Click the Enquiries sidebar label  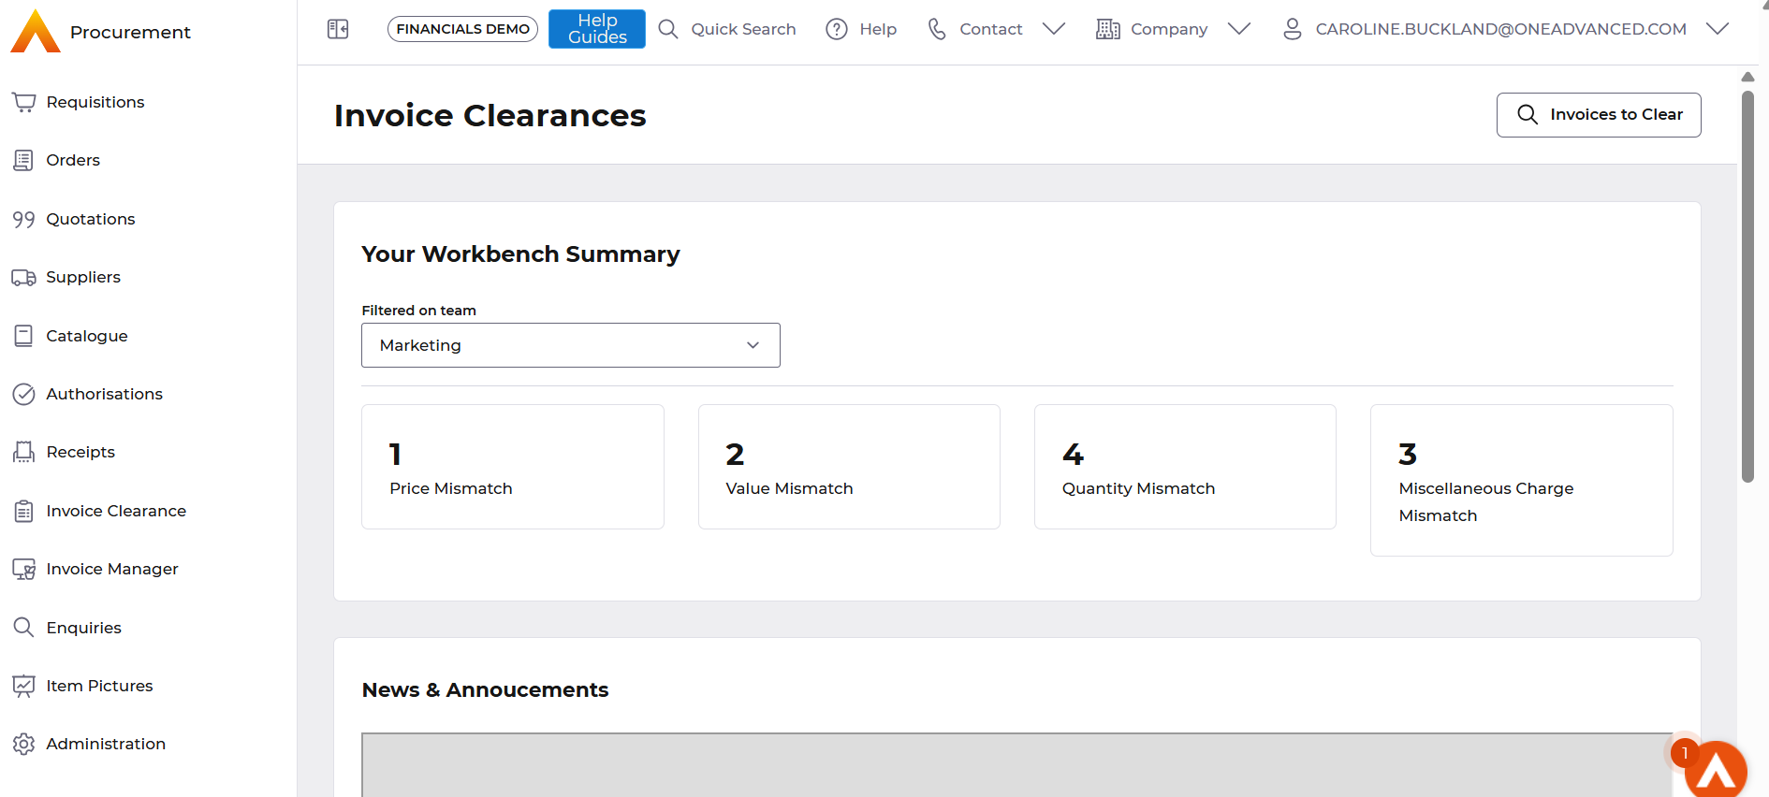[84, 628]
